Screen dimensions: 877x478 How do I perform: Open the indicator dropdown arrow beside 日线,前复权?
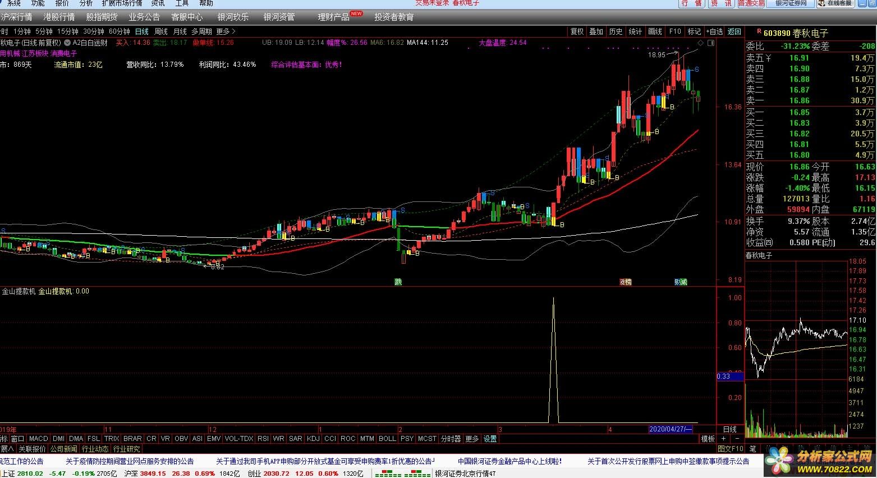pyautogui.click(x=67, y=43)
